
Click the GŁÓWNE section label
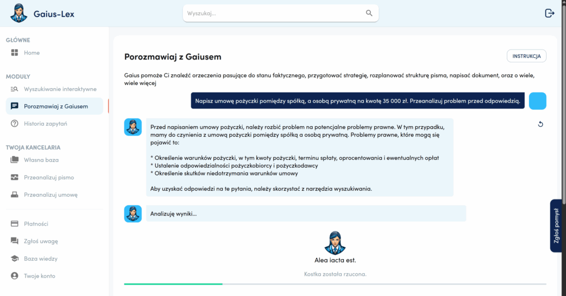[18, 40]
